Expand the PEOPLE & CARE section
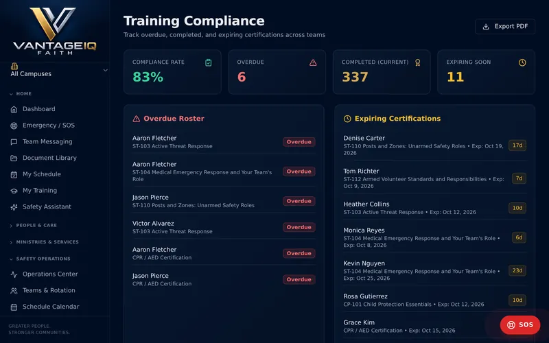The image size is (549, 343). pyautogui.click(x=33, y=226)
